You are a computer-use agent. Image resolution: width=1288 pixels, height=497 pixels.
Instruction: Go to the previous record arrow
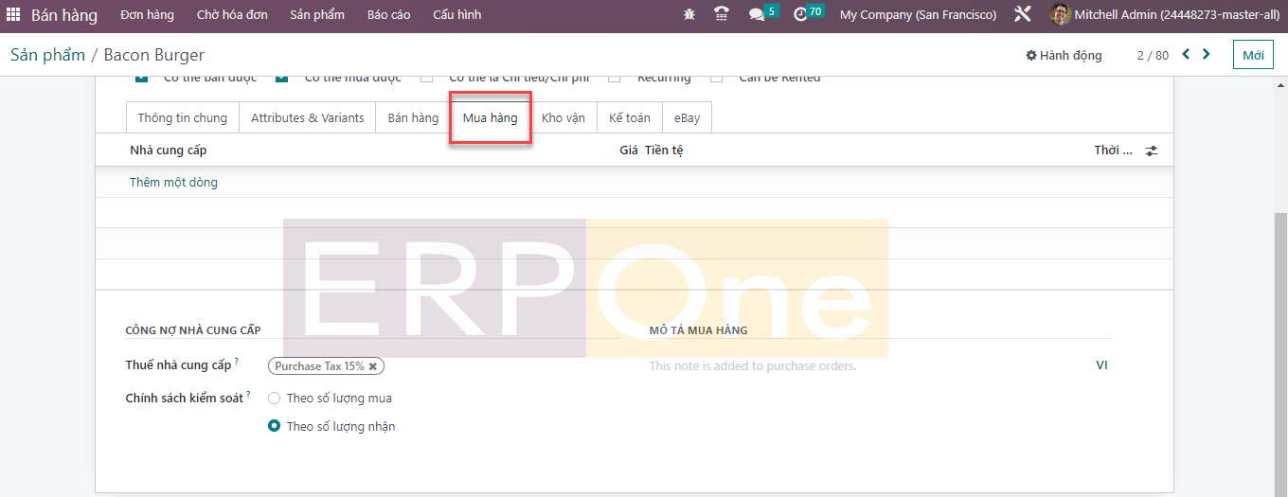point(1186,55)
